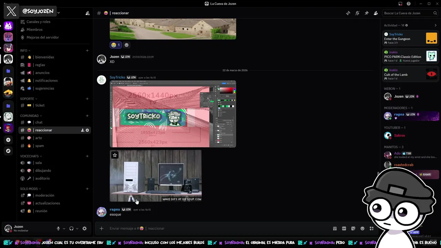Open SoyTricko's Photoshop banner image
This screenshot has width=441, height=248.
173,114
